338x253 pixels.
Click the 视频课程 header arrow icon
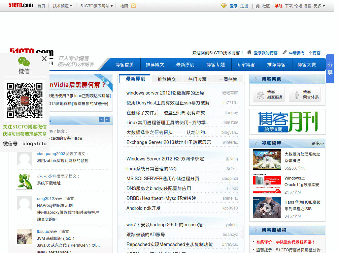(256, 143)
